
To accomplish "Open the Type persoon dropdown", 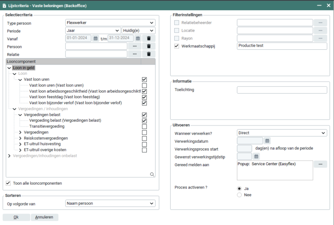I will pos(110,23).
